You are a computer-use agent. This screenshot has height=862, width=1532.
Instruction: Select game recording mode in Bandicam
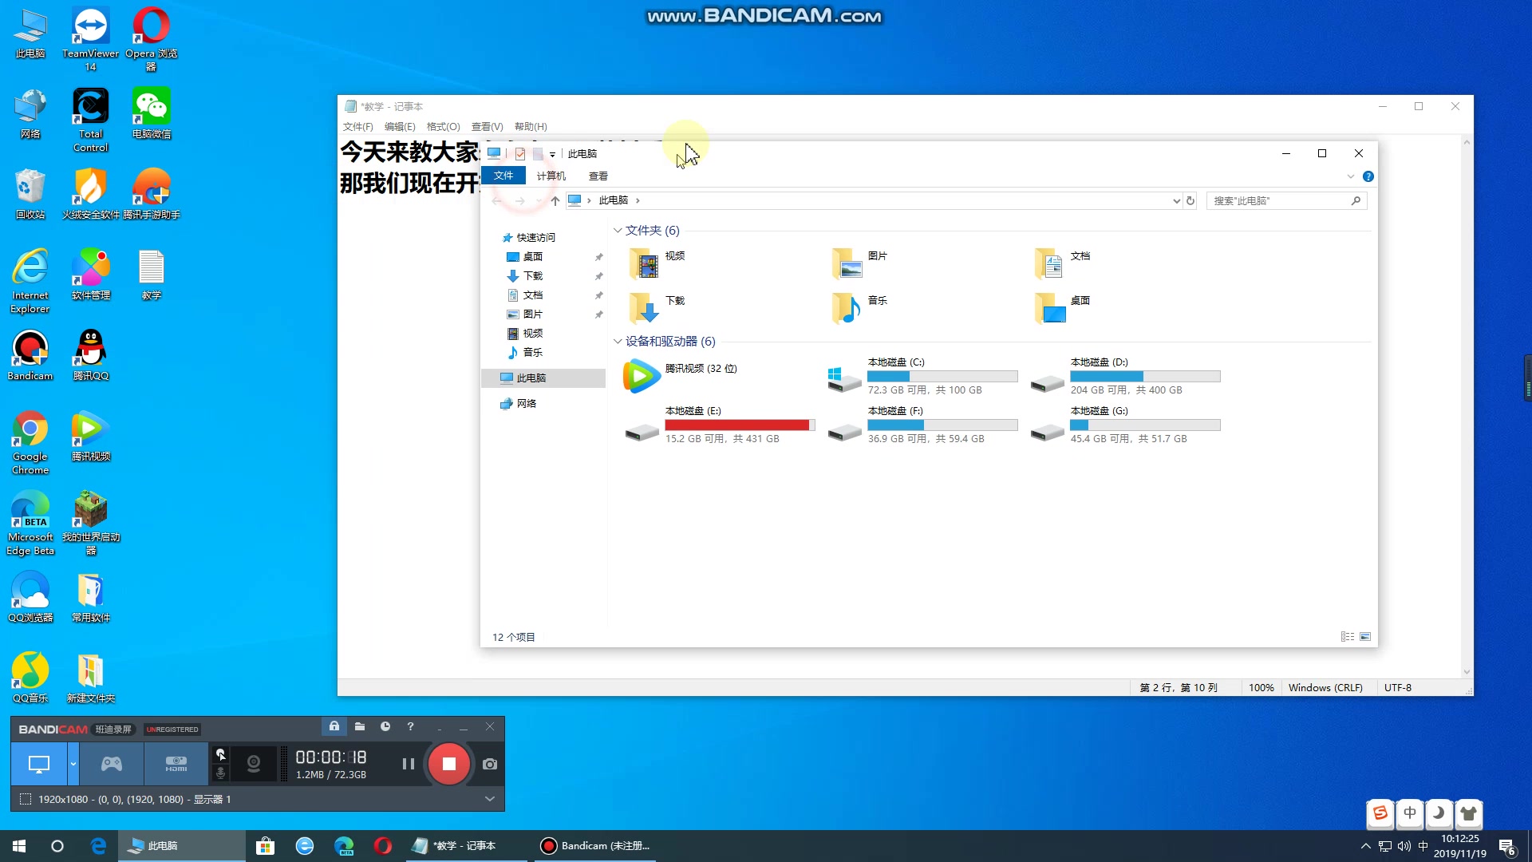point(112,764)
